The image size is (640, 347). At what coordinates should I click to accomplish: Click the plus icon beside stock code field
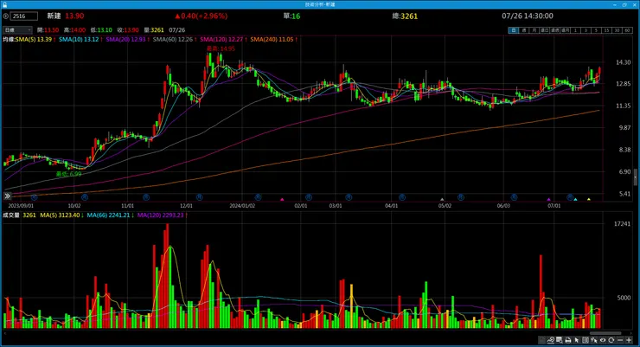[x=6, y=16]
